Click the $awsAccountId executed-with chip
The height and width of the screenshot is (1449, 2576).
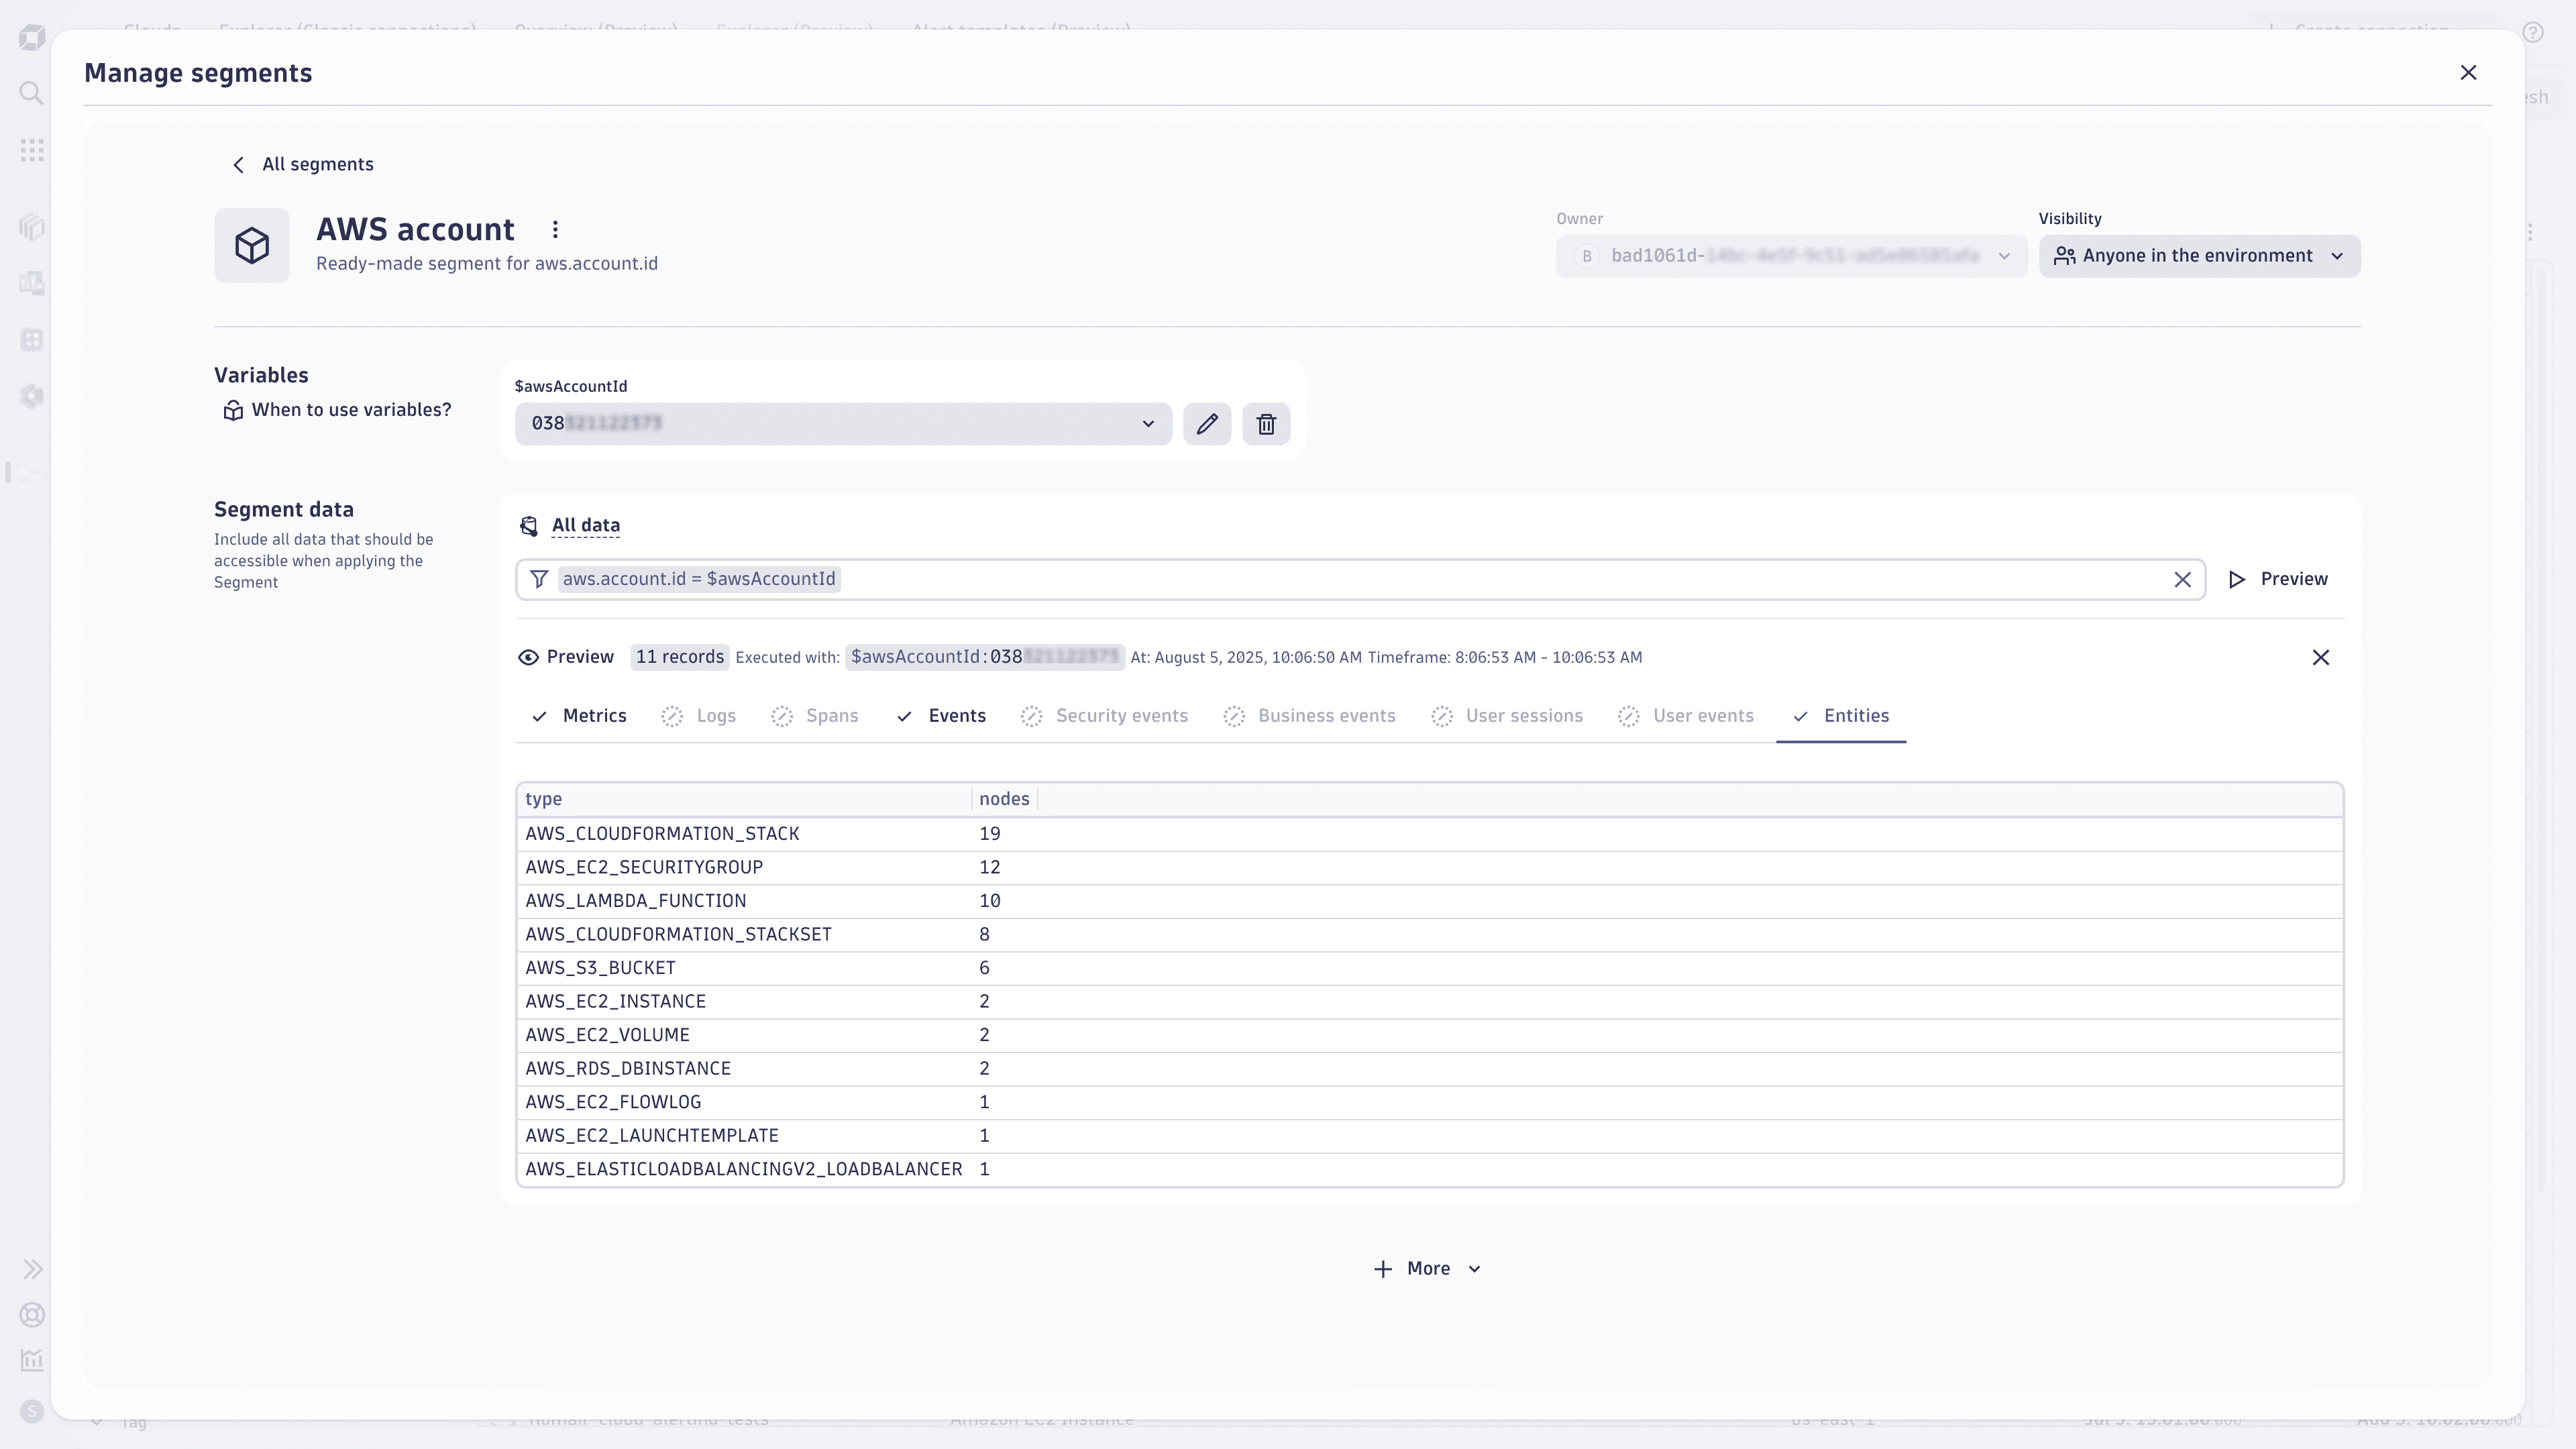pyautogui.click(x=985, y=657)
